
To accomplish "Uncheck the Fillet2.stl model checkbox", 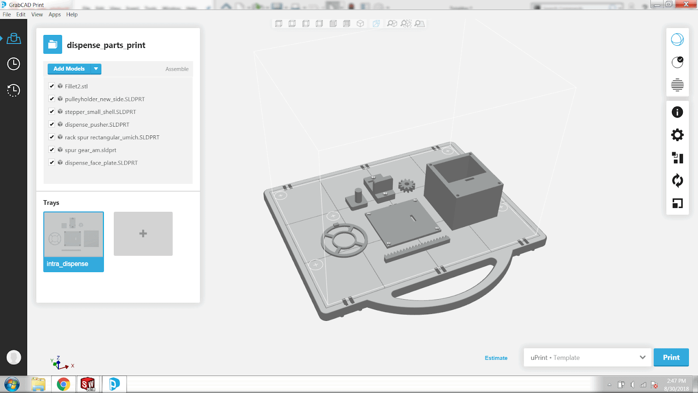I will pyautogui.click(x=52, y=86).
